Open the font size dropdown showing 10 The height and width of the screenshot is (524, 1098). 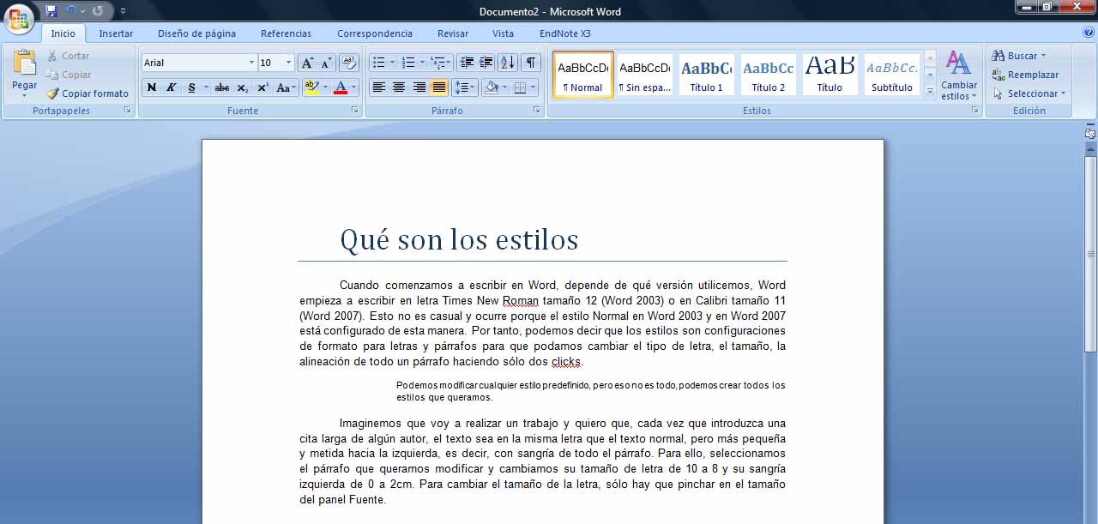pos(273,62)
